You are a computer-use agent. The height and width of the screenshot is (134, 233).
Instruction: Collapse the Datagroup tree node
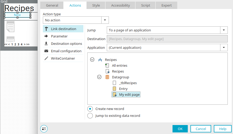click(99, 77)
